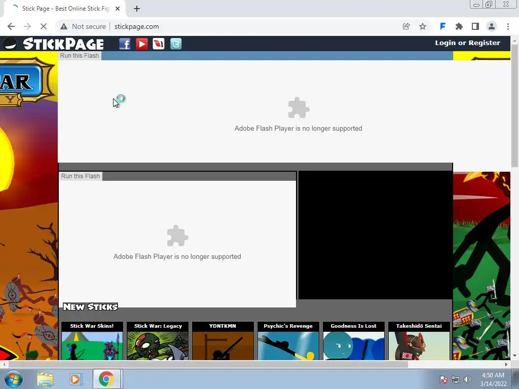
Task: Open Stick War Skins! game thumbnail
Action: click(92, 345)
